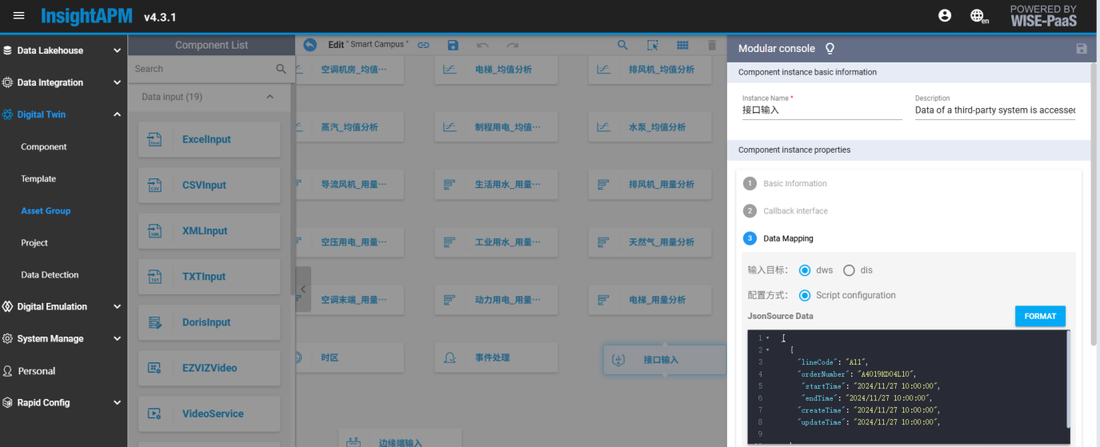Viewport: 1100px width, 447px height.
Task: Click the user account icon
Action: tap(945, 15)
